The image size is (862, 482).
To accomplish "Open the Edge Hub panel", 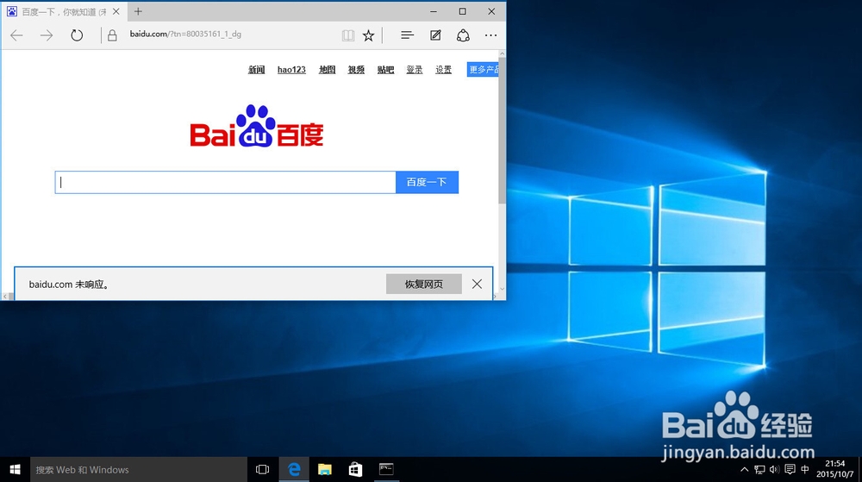I will point(408,35).
